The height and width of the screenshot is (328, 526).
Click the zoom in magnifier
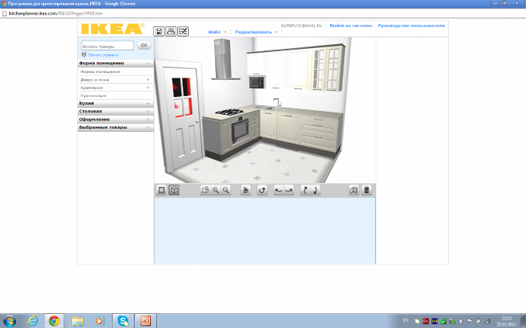pyautogui.click(x=216, y=190)
